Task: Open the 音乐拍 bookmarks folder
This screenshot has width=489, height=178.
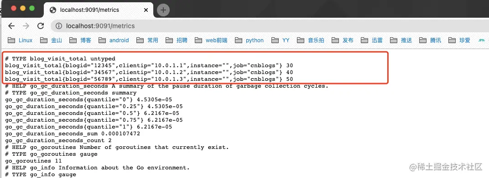Action: click(311, 40)
